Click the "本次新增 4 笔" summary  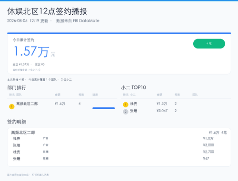[x=16, y=79]
